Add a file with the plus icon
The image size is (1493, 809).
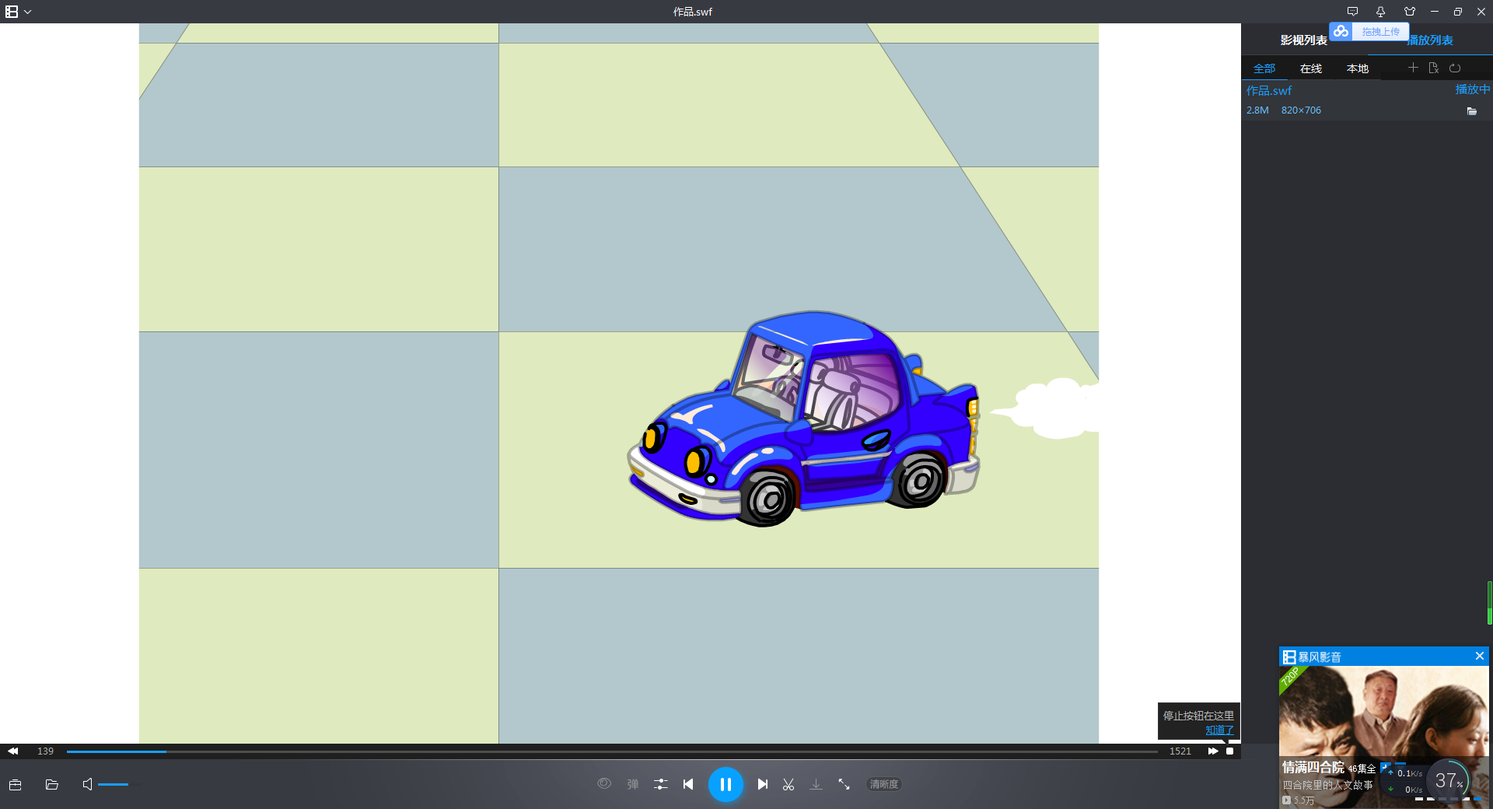tap(1413, 68)
